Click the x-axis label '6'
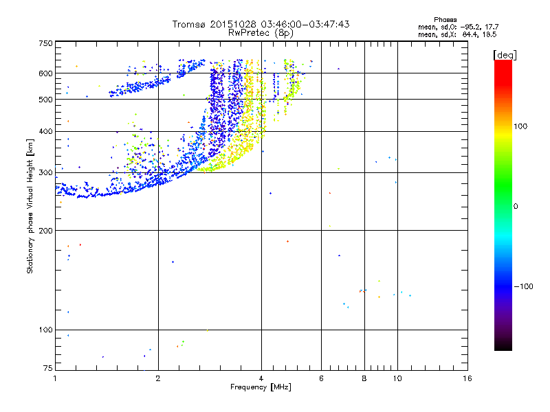This screenshot has width=550, height=412. coord(321,378)
